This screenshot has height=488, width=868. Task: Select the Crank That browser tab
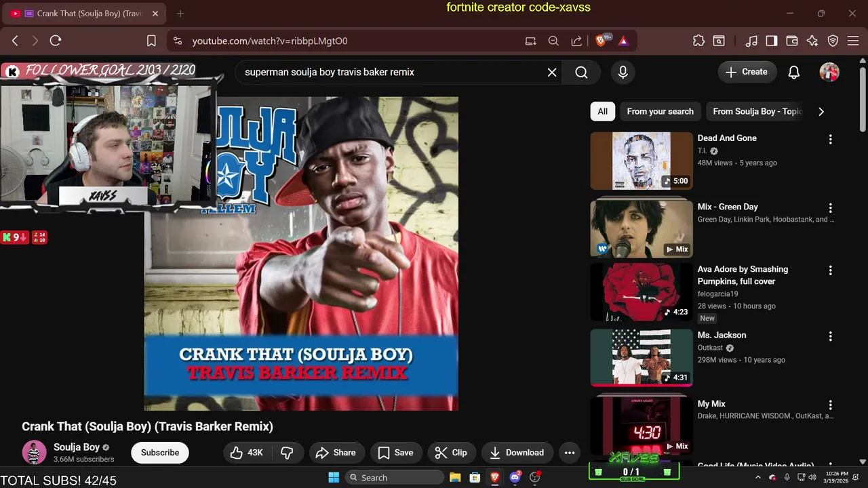[85, 14]
